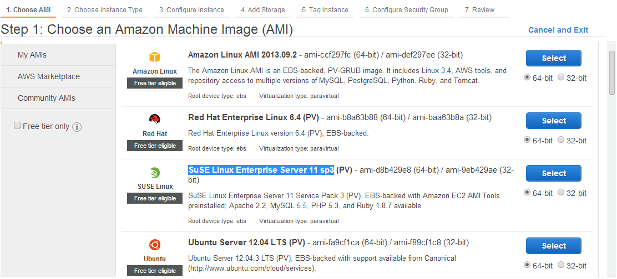Go to the 4. Add Storage tab

coord(263,10)
